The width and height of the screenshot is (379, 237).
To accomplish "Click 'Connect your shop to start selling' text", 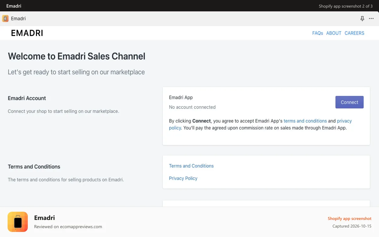I will pyautogui.click(x=63, y=111).
